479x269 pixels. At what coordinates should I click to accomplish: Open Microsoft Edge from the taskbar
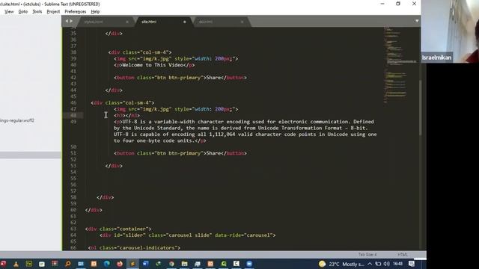pyautogui.click(x=106, y=264)
